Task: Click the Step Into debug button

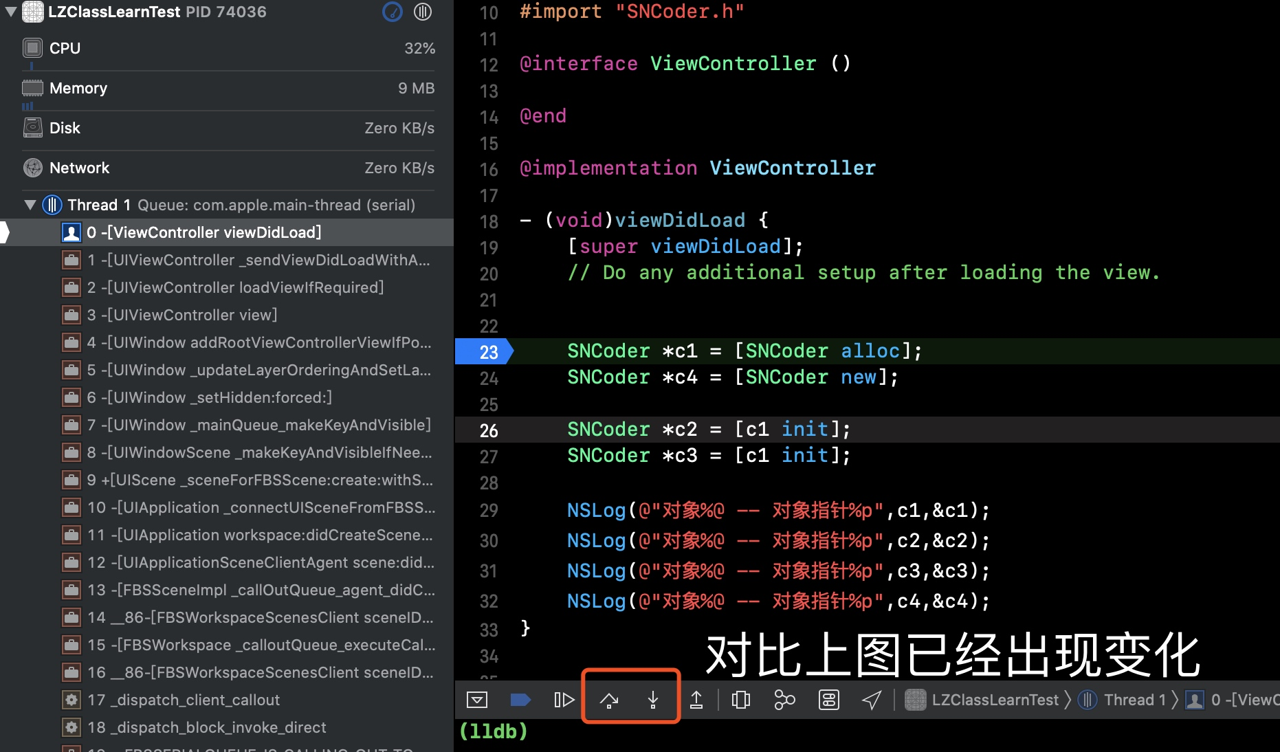Action: point(653,700)
